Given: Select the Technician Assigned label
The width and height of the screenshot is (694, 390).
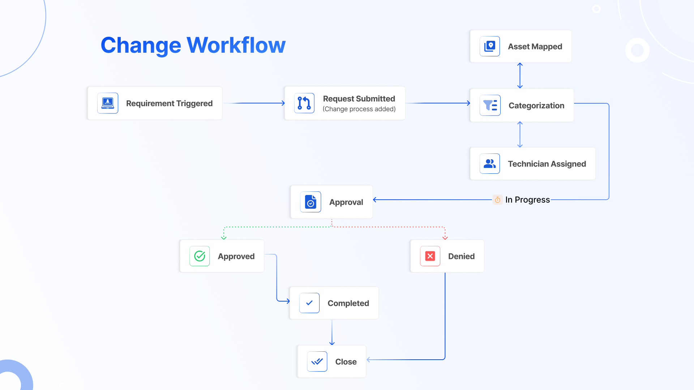Looking at the screenshot, I should [x=547, y=164].
